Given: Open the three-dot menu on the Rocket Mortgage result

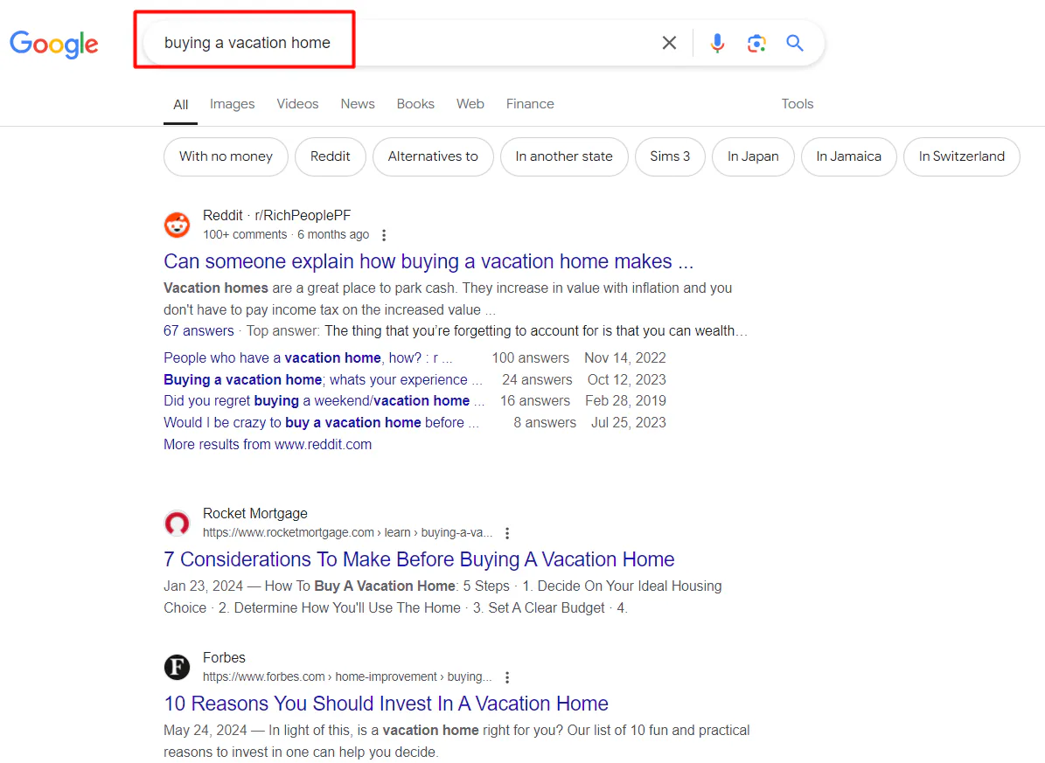Looking at the screenshot, I should point(507,533).
